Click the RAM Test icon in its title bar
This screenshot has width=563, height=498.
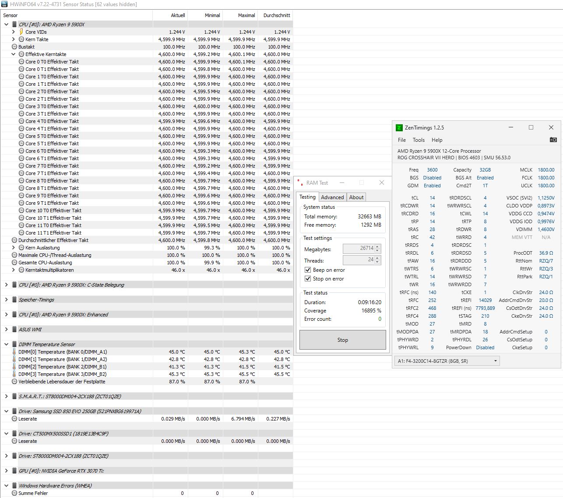point(299,182)
